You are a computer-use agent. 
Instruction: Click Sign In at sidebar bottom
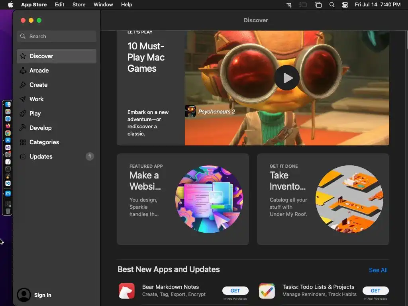pos(43,295)
